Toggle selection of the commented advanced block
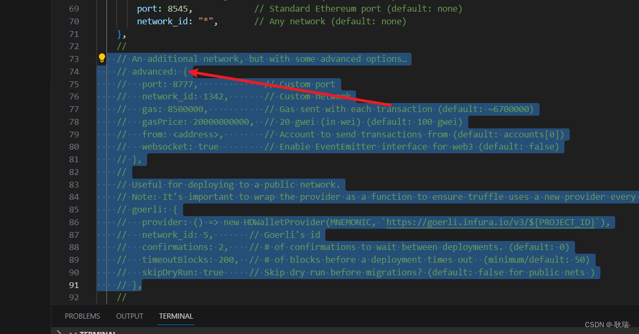 point(153,71)
